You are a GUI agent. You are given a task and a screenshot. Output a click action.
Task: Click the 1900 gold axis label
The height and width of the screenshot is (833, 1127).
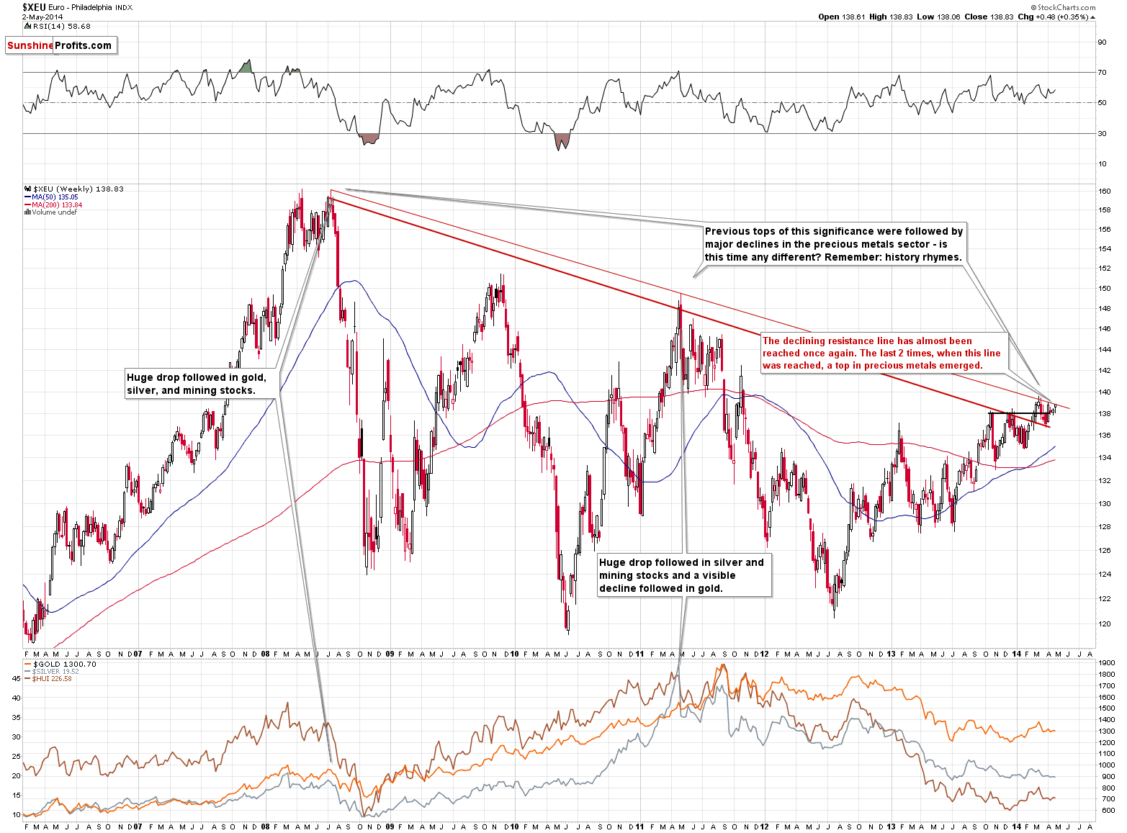pos(1107,663)
